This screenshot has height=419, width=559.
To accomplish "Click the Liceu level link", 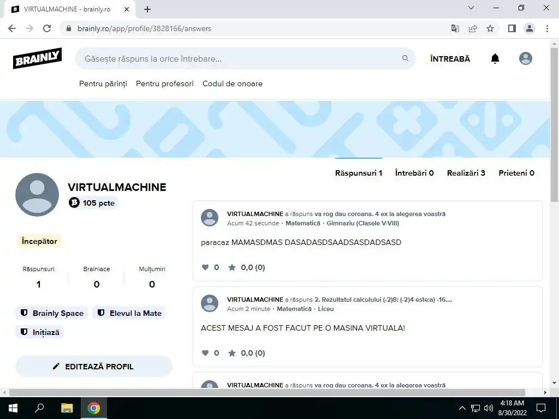I will 326,309.
